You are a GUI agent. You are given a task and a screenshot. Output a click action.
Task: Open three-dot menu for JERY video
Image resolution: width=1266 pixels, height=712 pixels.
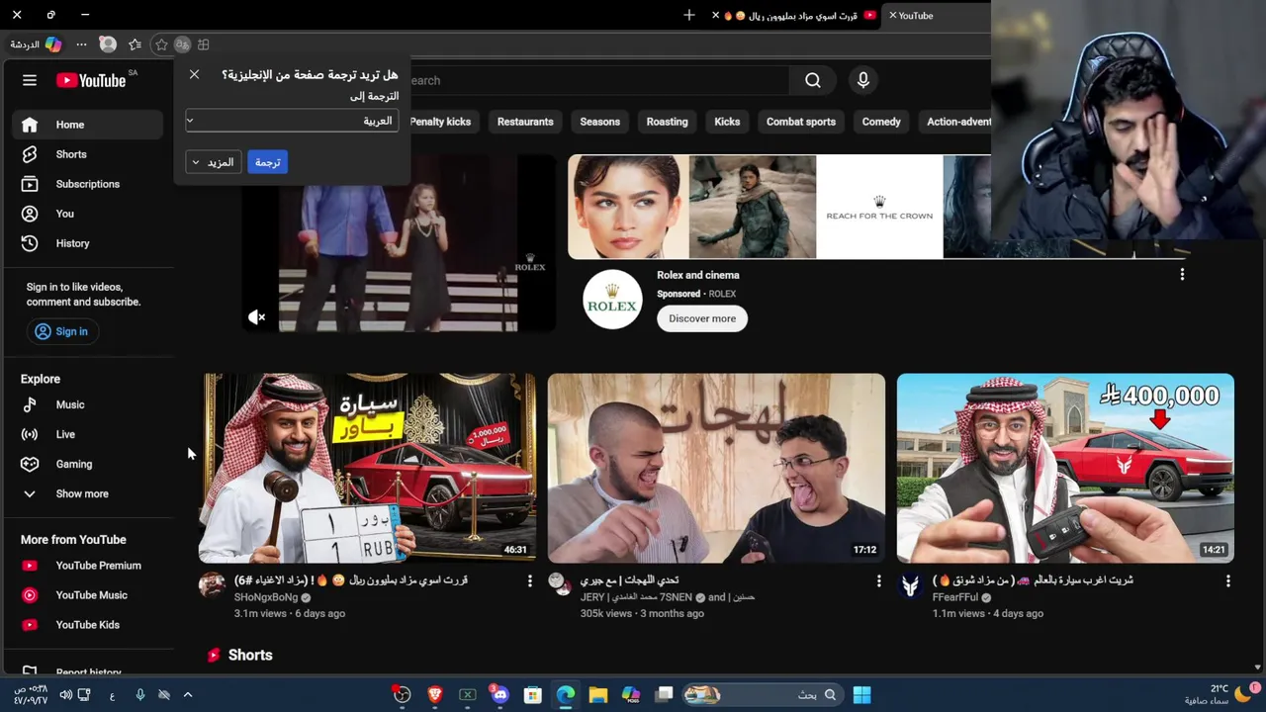coord(878,581)
